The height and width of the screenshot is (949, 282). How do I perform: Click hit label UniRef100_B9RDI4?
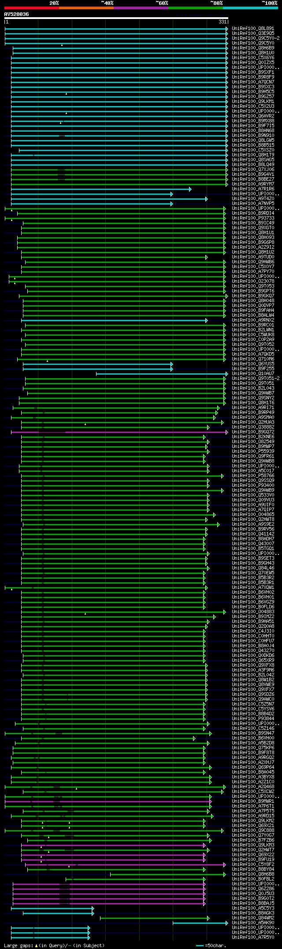coord(253,213)
